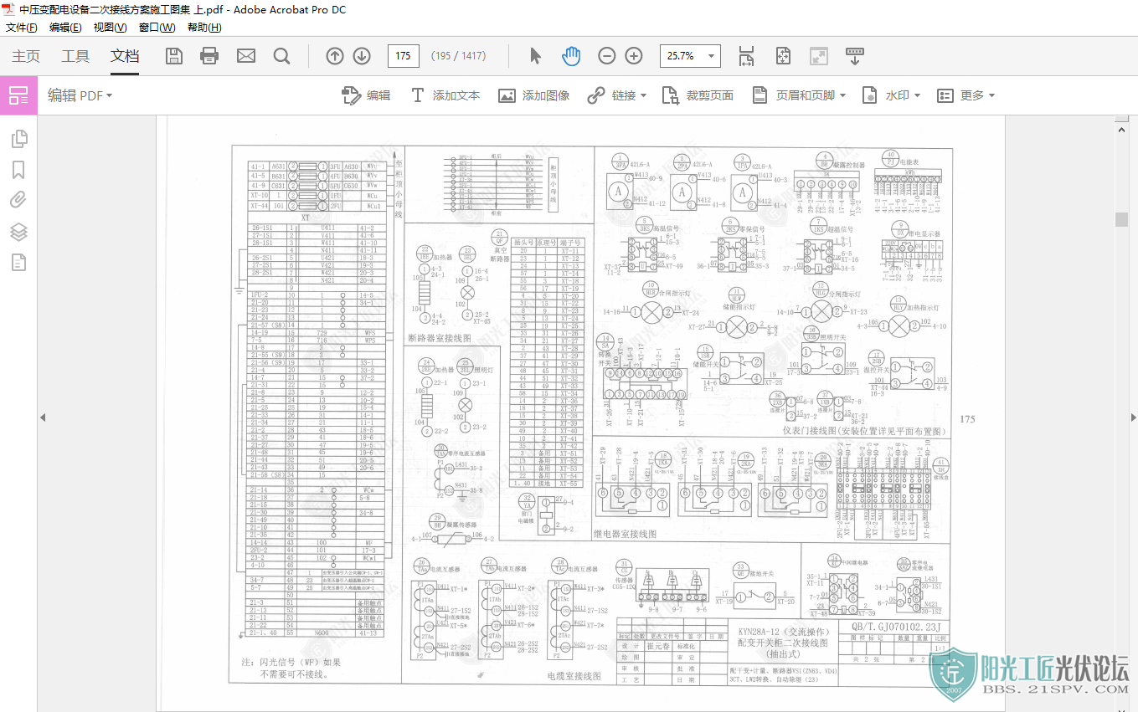Click the fit width scrolling icon
Screen dimensions: 1138x712
tap(747, 56)
